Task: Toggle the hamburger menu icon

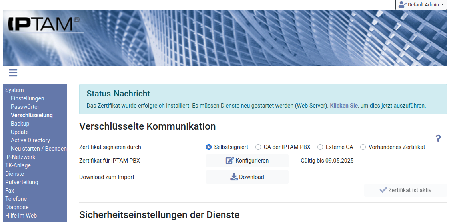Action: [13, 73]
